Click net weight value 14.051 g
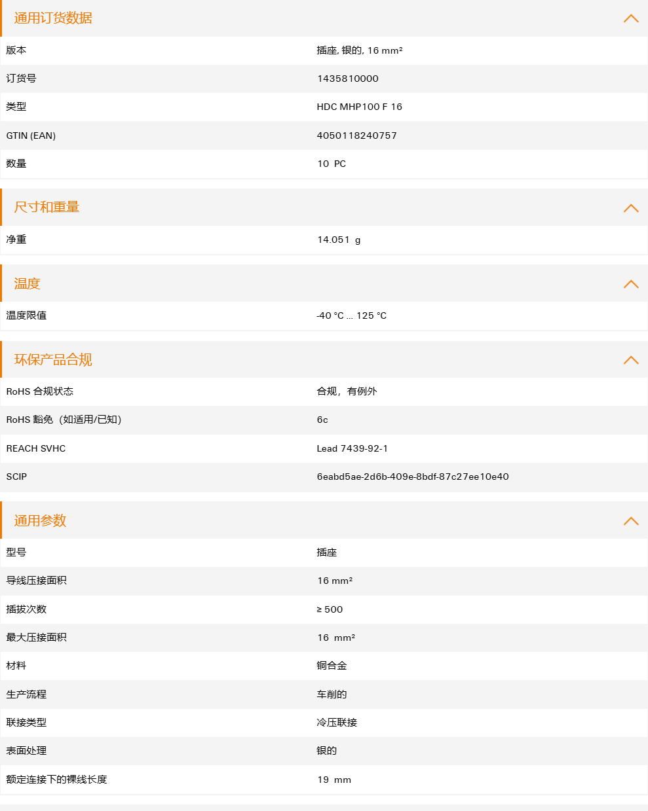Screen dimensions: 648x811 [x=339, y=240]
